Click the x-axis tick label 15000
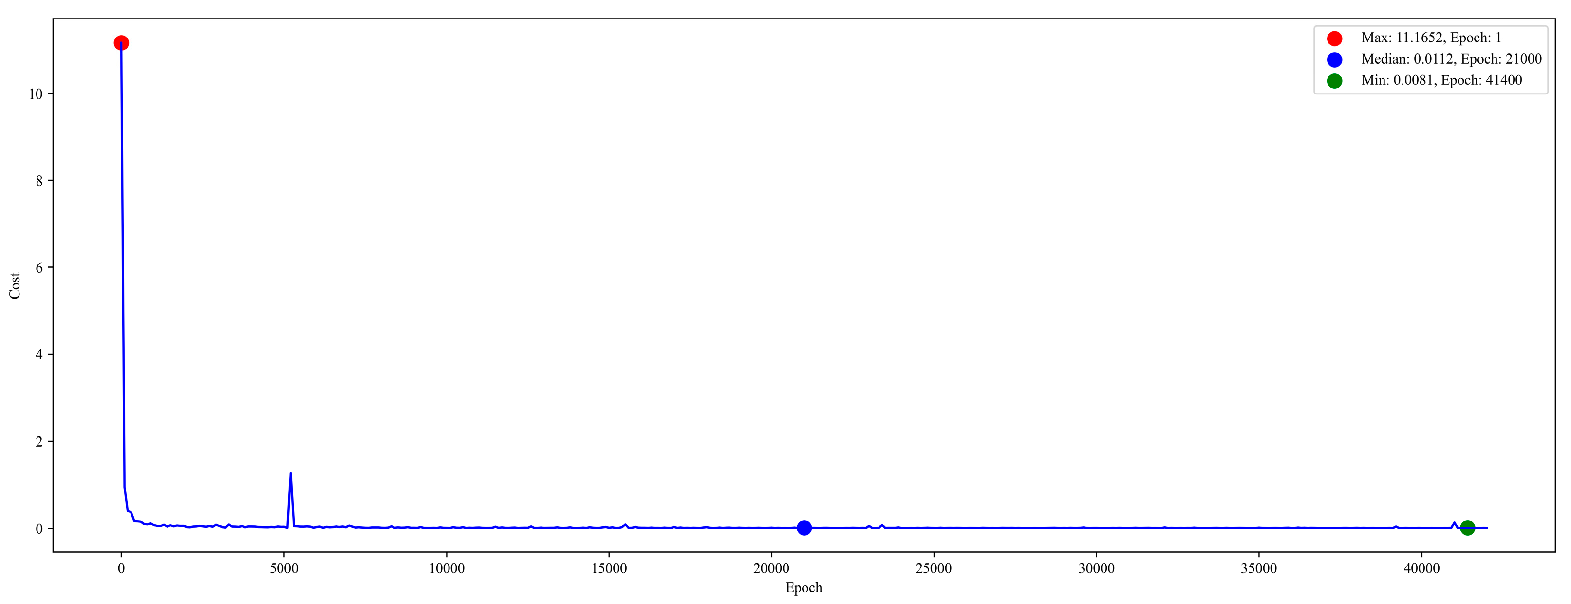 point(609,568)
